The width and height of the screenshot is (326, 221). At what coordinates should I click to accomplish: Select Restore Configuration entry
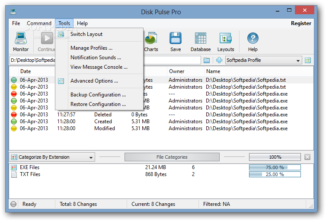[99, 104]
